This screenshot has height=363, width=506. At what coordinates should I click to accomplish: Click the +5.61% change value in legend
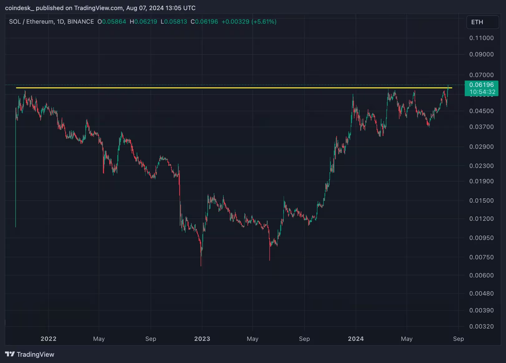click(264, 22)
